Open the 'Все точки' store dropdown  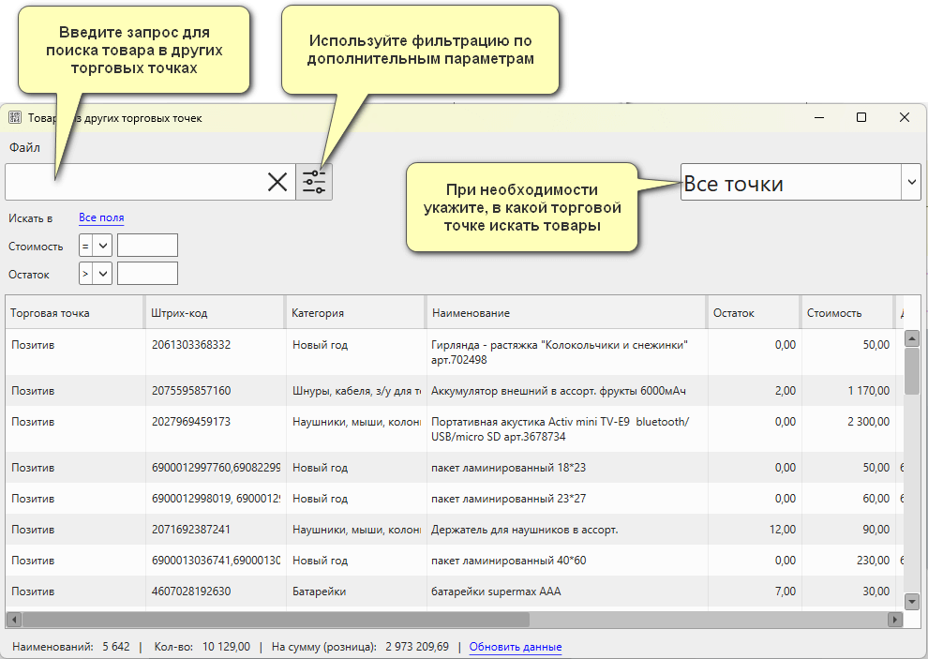(911, 183)
